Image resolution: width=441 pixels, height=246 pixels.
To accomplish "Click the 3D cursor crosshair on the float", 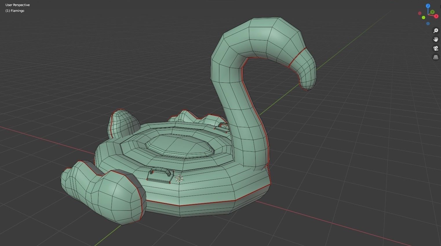I will pos(180,179).
